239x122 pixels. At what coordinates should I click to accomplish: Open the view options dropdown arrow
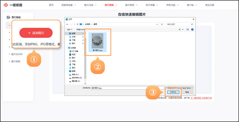coord(183,30)
